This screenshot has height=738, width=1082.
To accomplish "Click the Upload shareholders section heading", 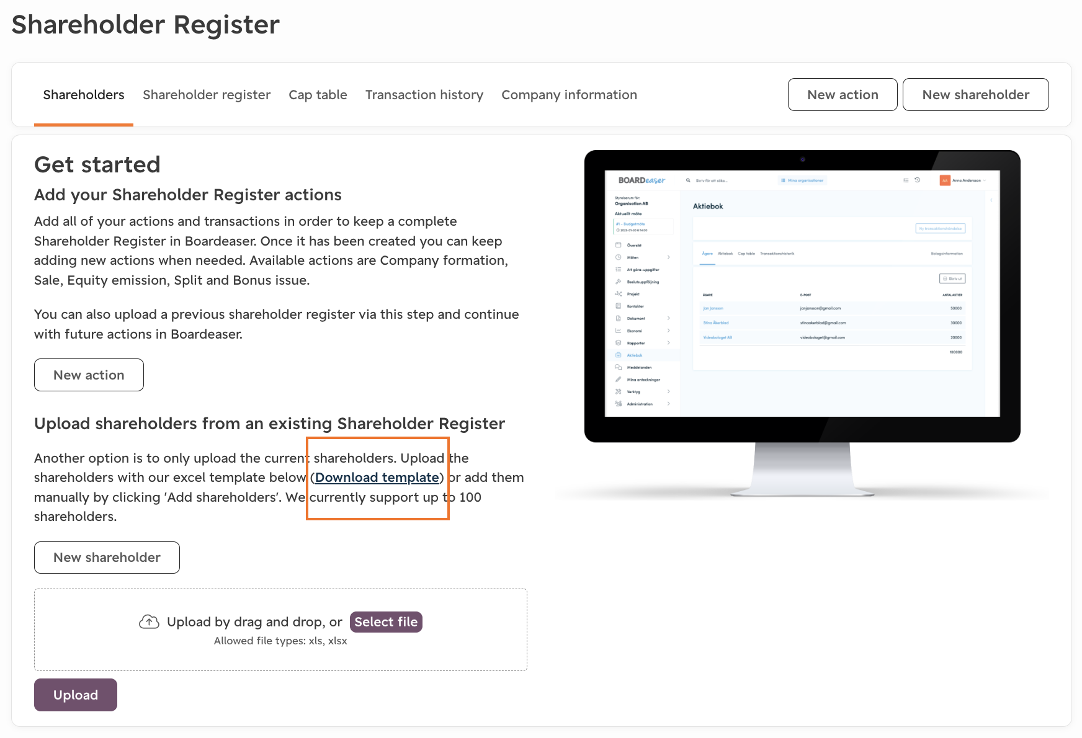I will [269, 424].
